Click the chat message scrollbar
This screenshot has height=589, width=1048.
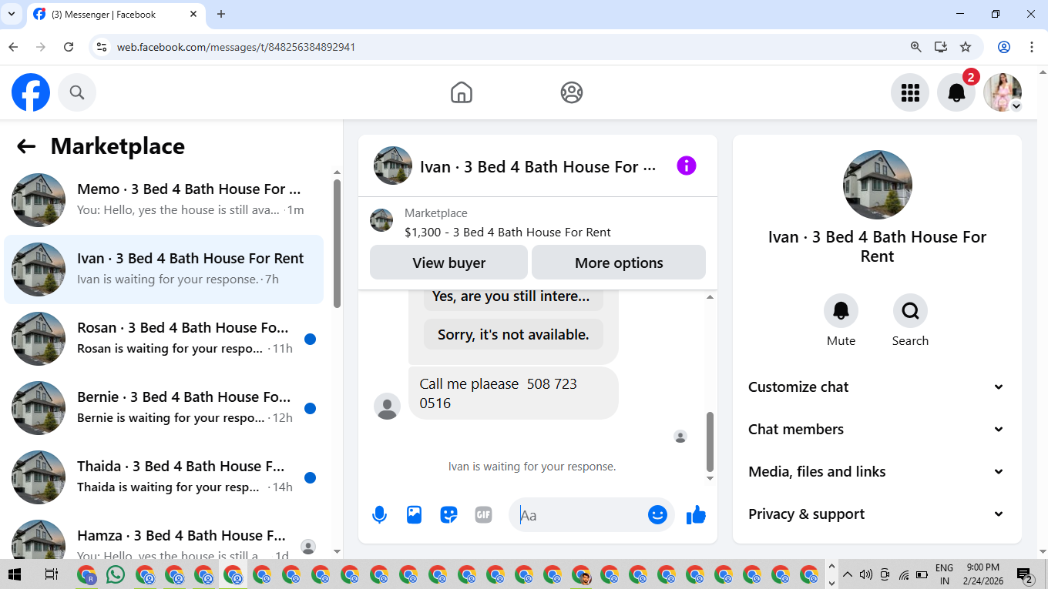coord(710,441)
